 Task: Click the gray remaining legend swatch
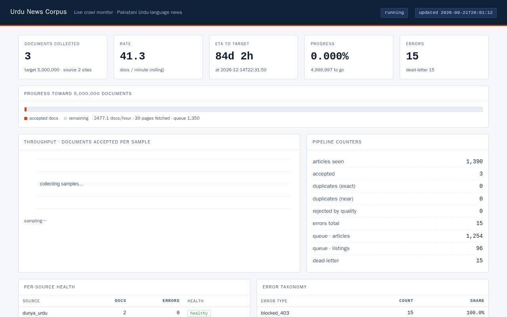click(x=65, y=118)
